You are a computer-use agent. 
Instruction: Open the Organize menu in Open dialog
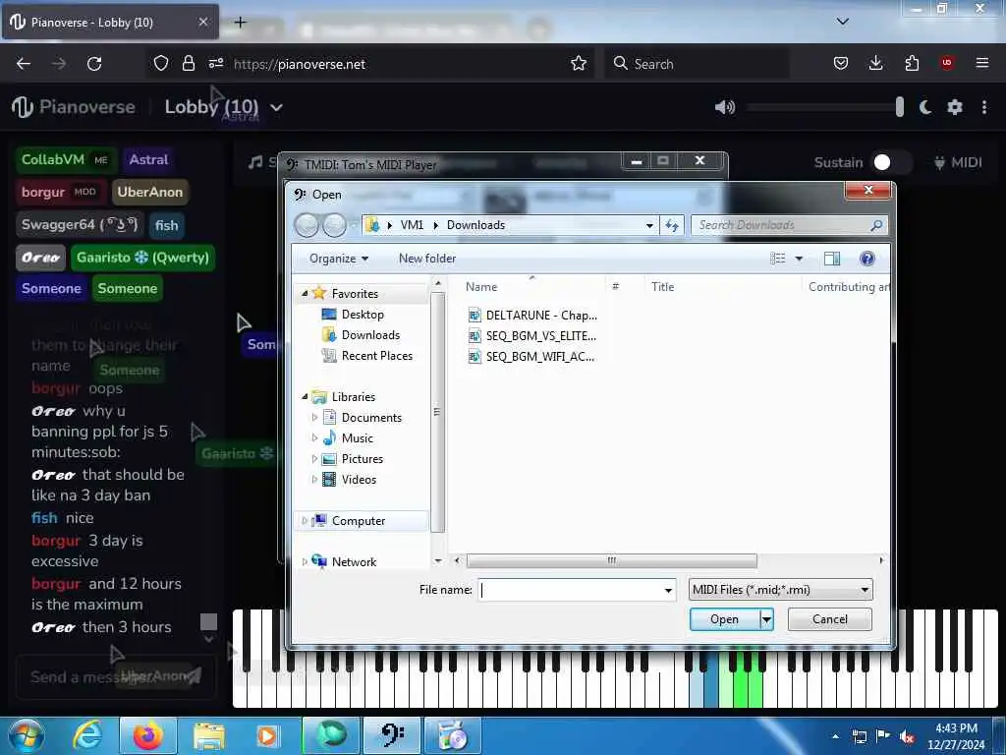pyautogui.click(x=339, y=259)
